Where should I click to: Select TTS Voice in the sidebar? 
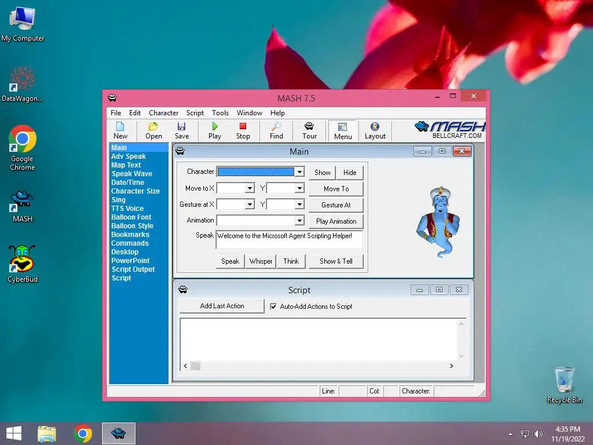click(x=127, y=209)
